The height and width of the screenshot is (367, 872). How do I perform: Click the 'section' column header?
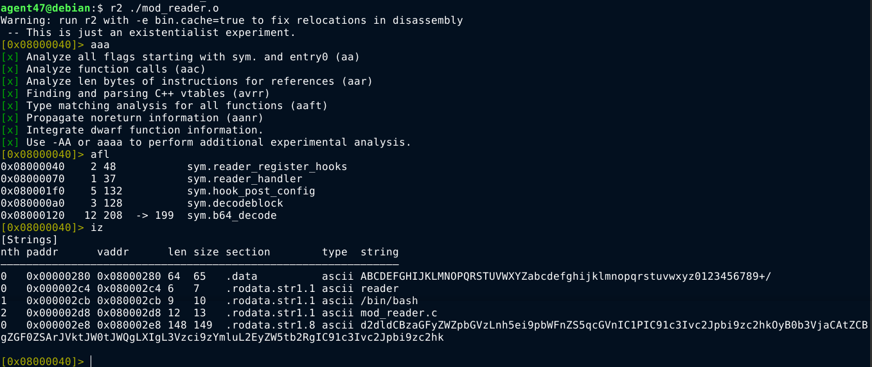tap(247, 252)
